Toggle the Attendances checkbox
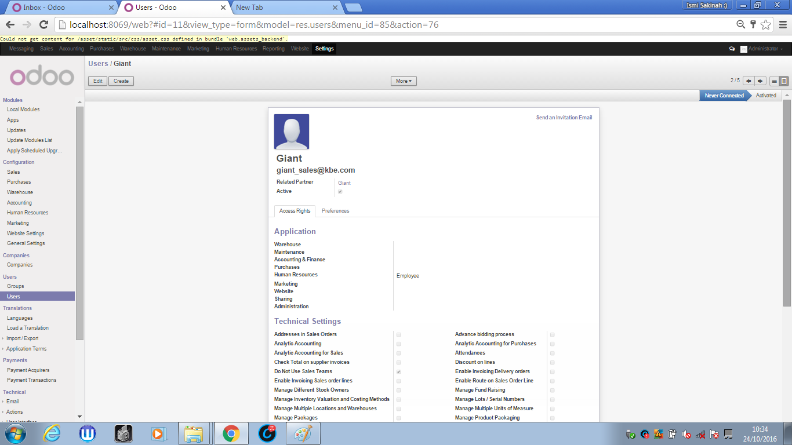 coord(553,353)
